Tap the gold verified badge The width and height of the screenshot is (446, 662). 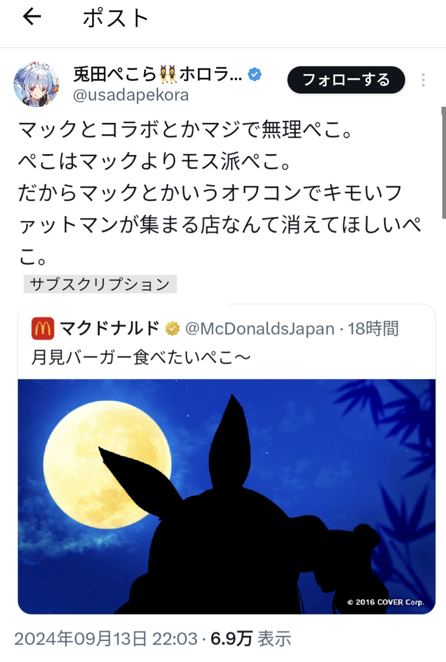172,329
